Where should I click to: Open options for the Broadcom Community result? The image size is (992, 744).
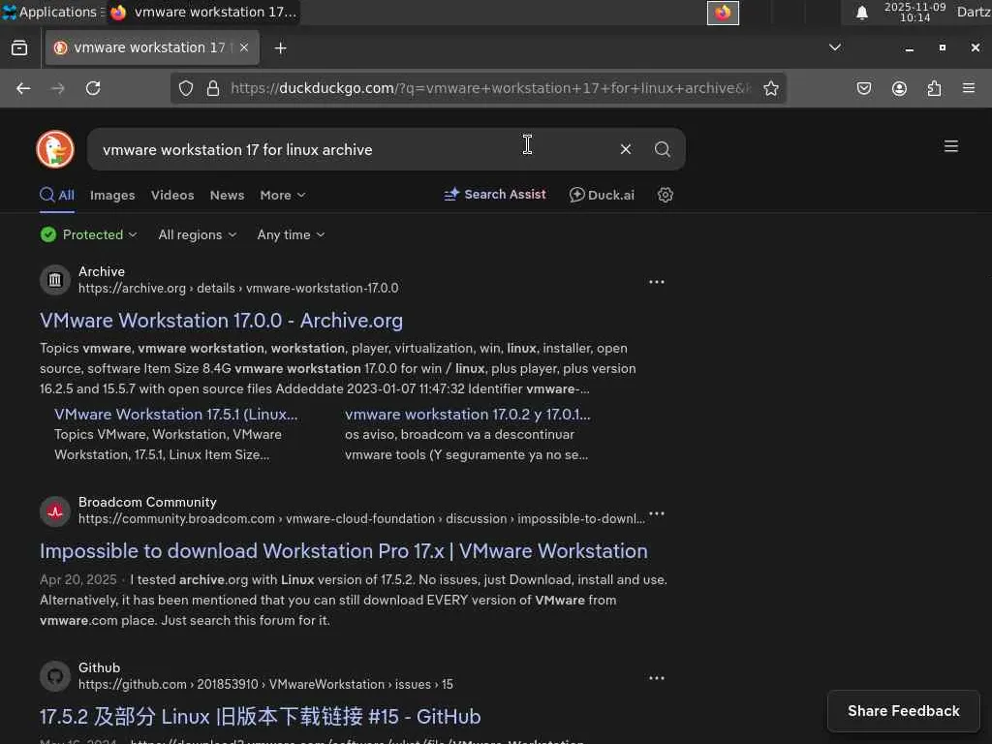(657, 513)
